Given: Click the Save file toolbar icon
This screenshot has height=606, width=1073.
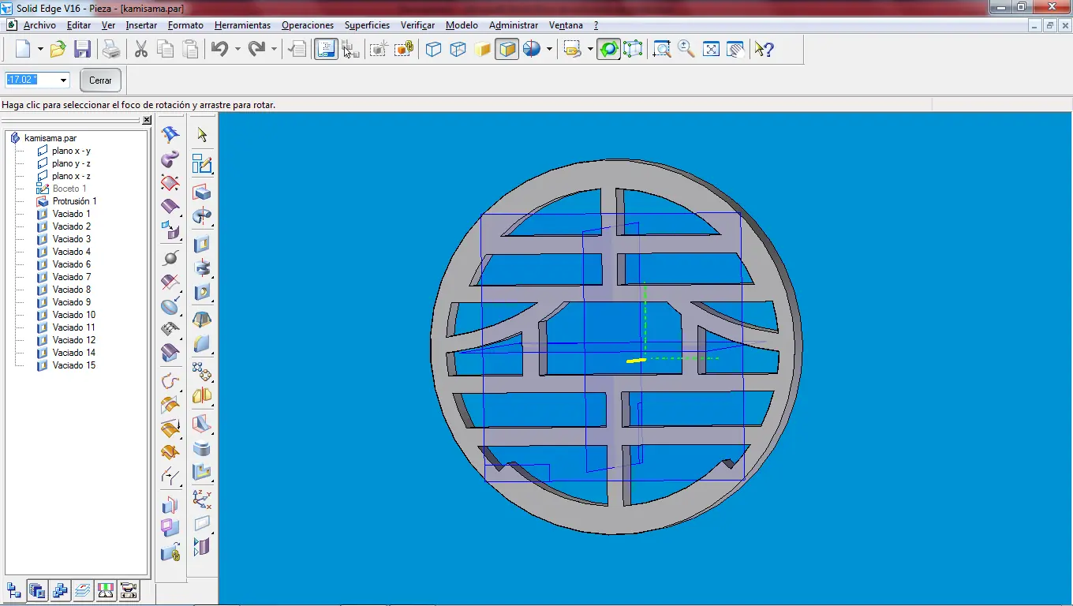Looking at the screenshot, I should coord(82,50).
